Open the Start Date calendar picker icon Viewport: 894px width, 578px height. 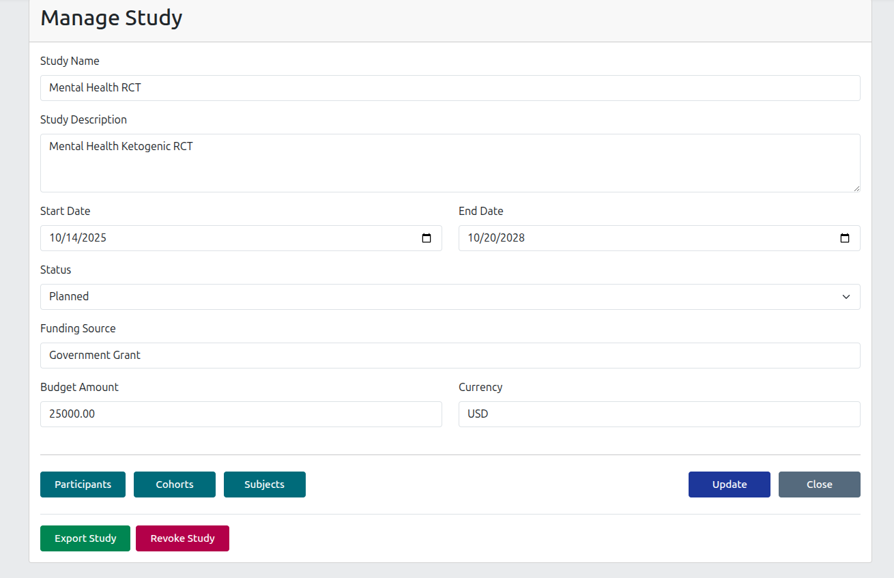(x=427, y=238)
